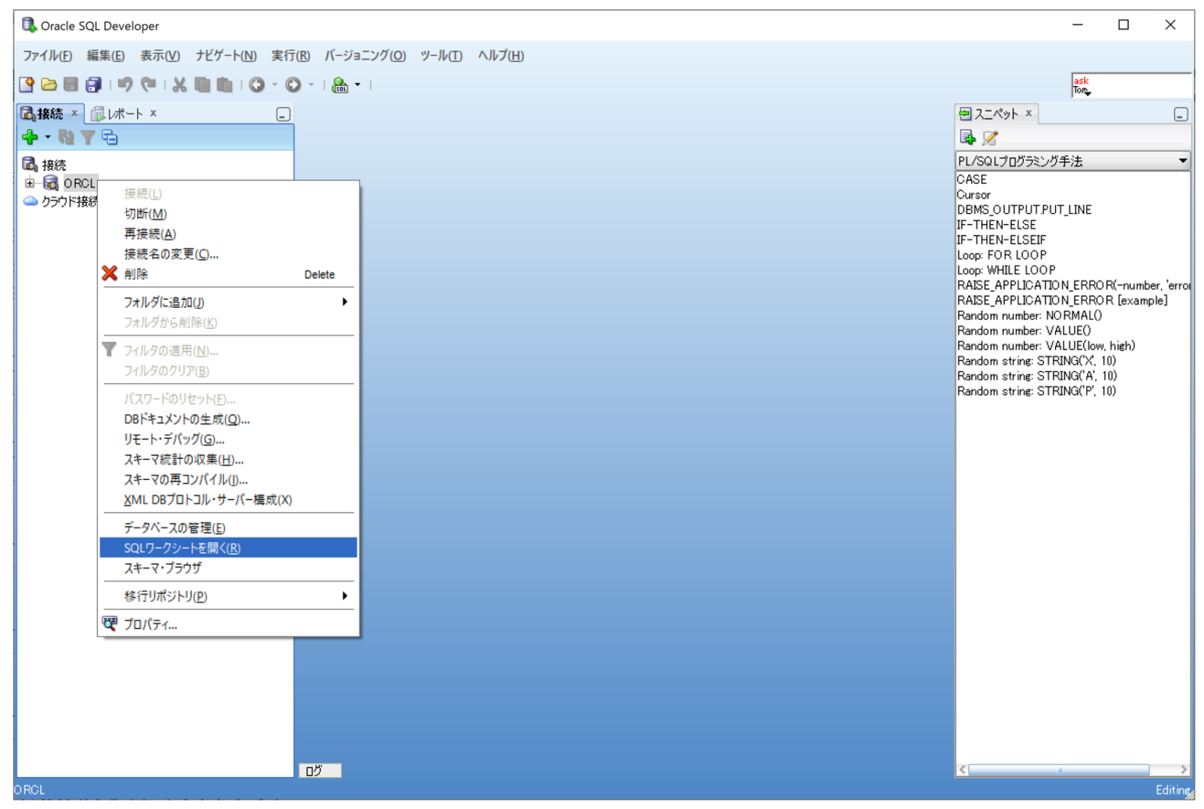Expand フォルダに追加 submenu
This screenshot has height=809, width=1204.
[345, 302]
